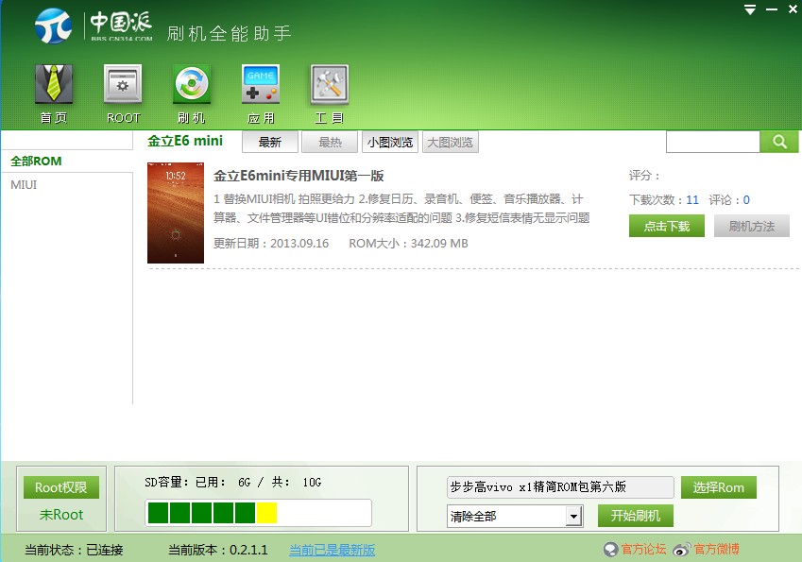The width and height of the screenshot is (802, 562).
Task: Click the selected ROM name field
Action: pyautogui.click(x=560, y=487)
